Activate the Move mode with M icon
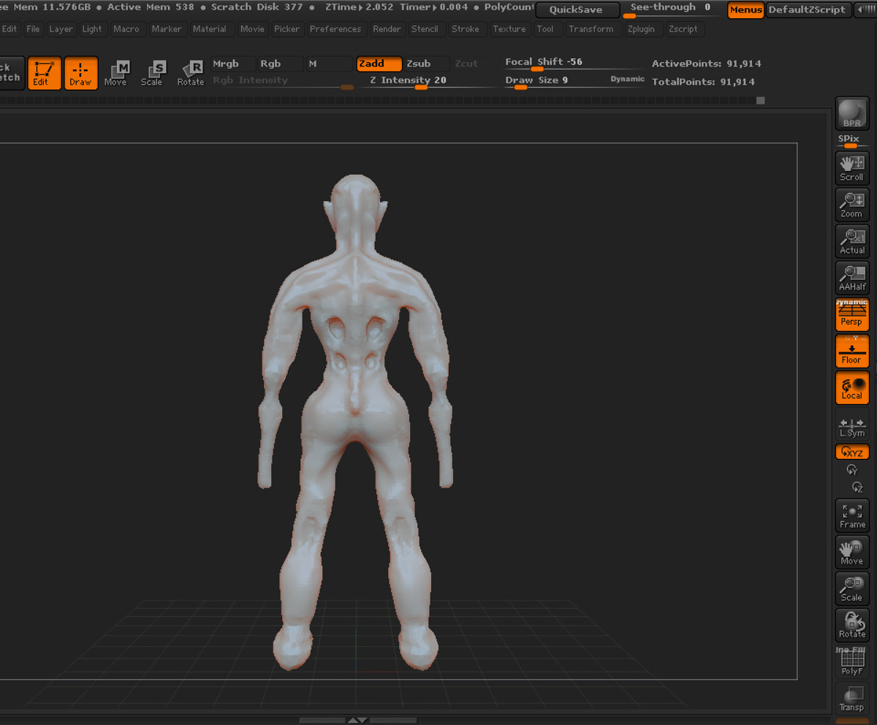 (x=115, y=73)
